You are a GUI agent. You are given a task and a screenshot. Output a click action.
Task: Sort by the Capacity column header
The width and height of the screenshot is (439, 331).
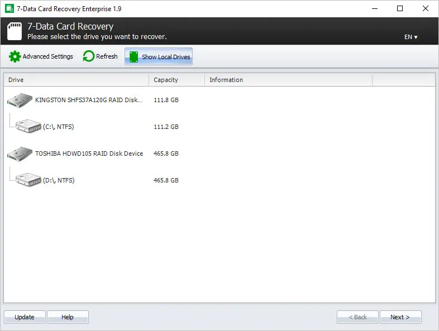click(x=176, y=80)
